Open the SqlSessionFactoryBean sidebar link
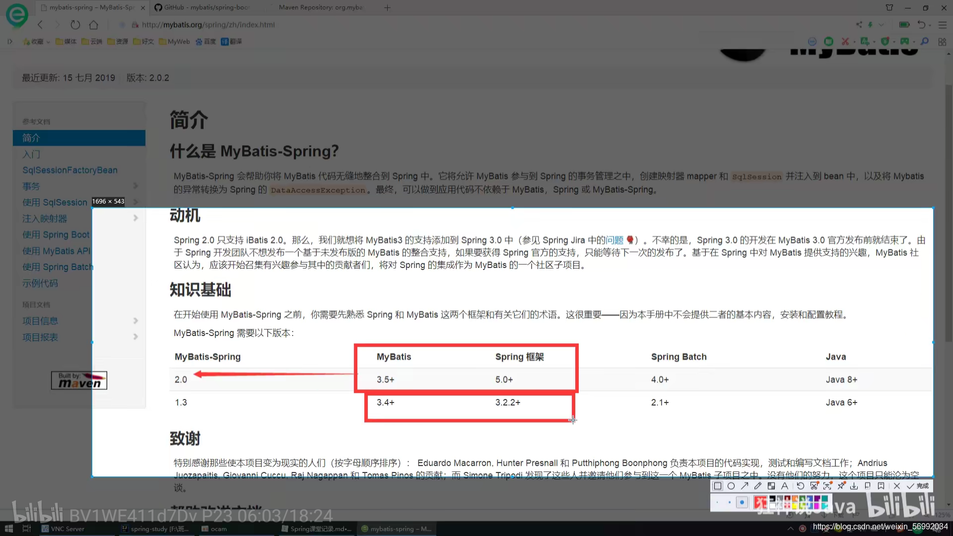The image size is (953, 536). click(70, 170)
